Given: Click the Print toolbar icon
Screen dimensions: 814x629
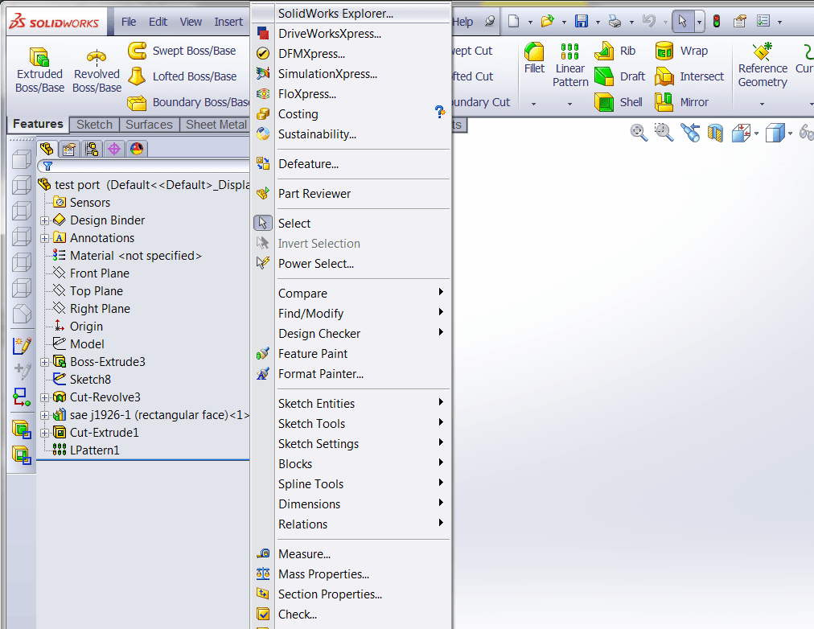Looking at the screenshot, I should pyautogui.click(x=615, y=21).
